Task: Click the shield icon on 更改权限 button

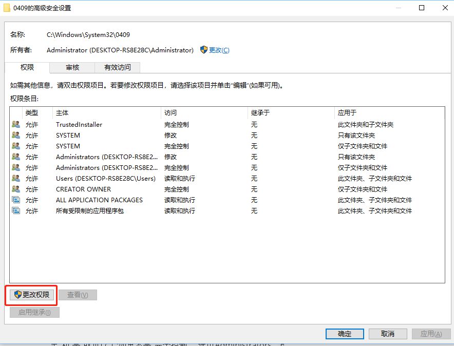Action: pyautogui.click(x=18, y=295)
